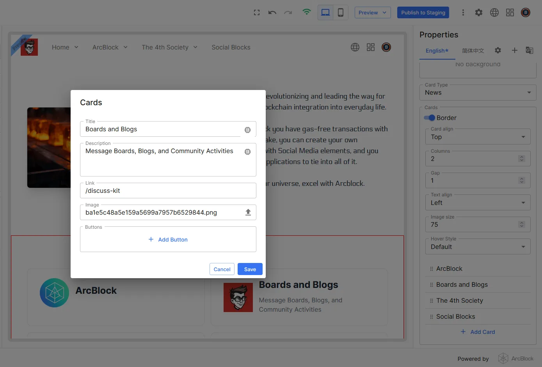The image size is (542, 367).
Task: Open the Hover Style dropdown
Action: pyautogui.click(x=478, y=247)
